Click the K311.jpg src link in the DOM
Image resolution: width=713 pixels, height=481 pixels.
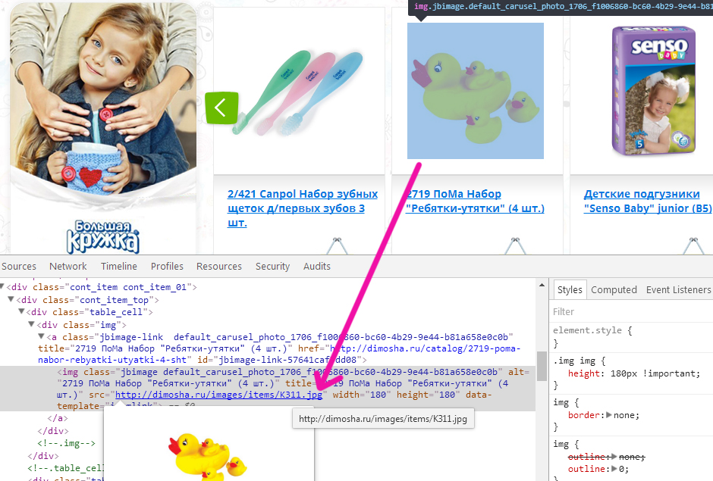(x=218, y=395)
